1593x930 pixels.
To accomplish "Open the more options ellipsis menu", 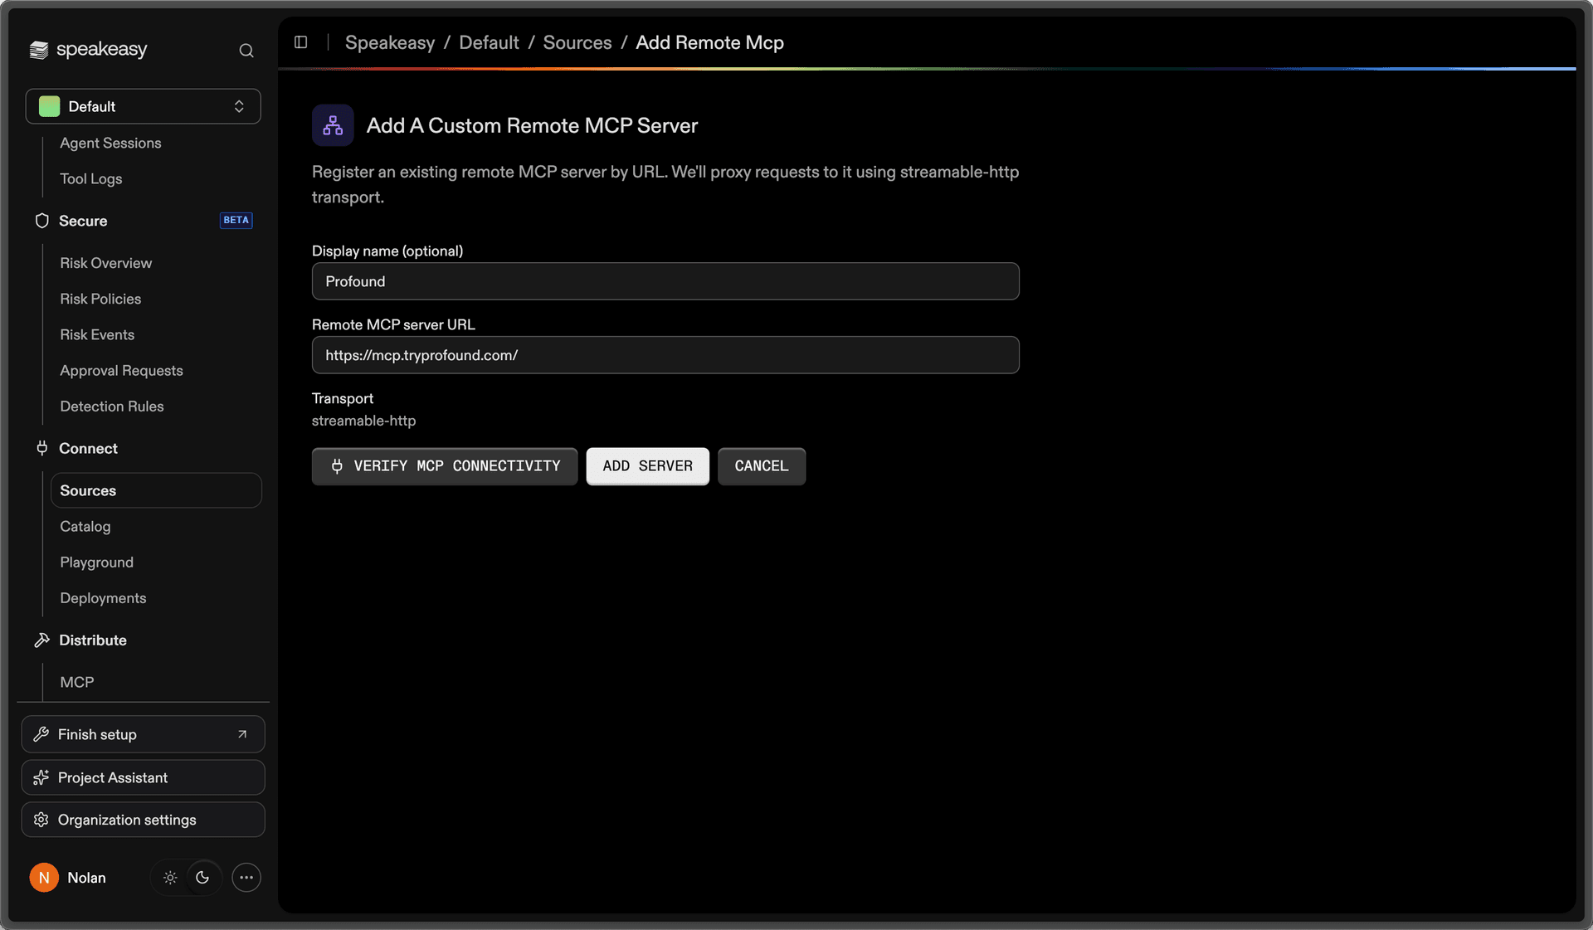I will [246, 878].
